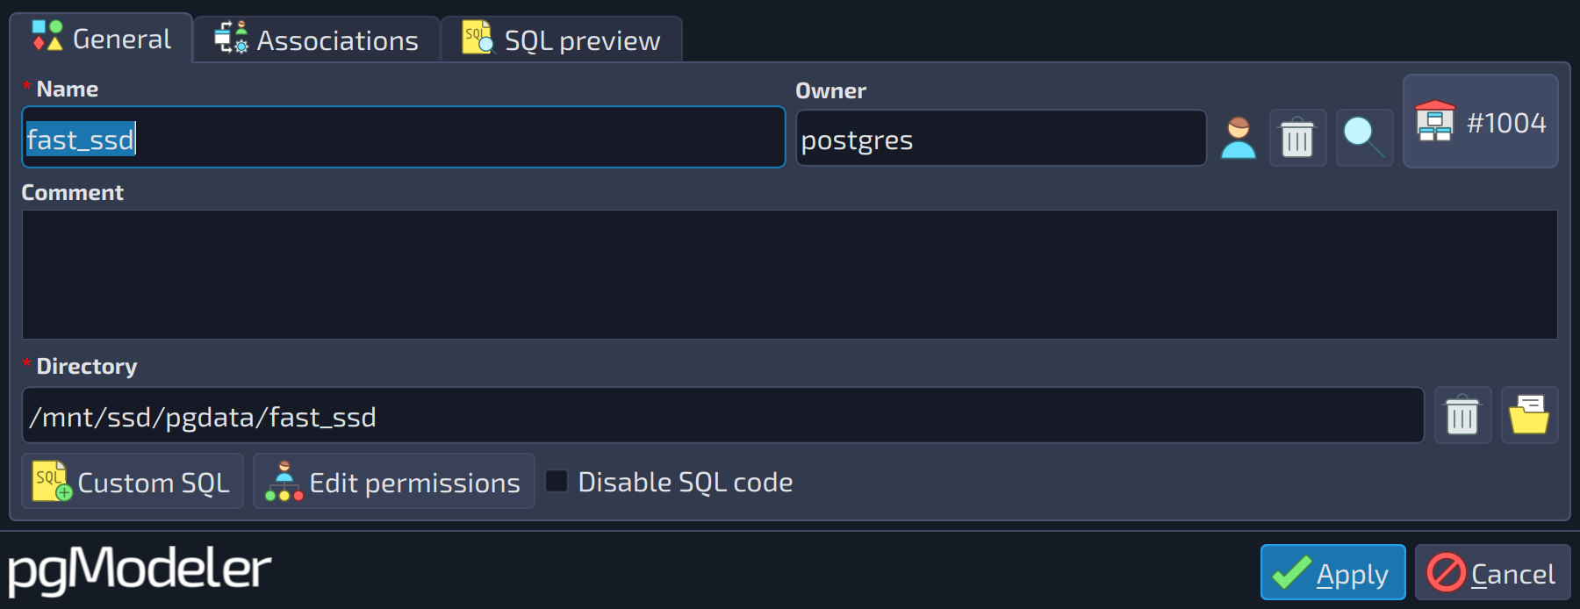Browse for directory with folder icon

(x=1529, y=415)
